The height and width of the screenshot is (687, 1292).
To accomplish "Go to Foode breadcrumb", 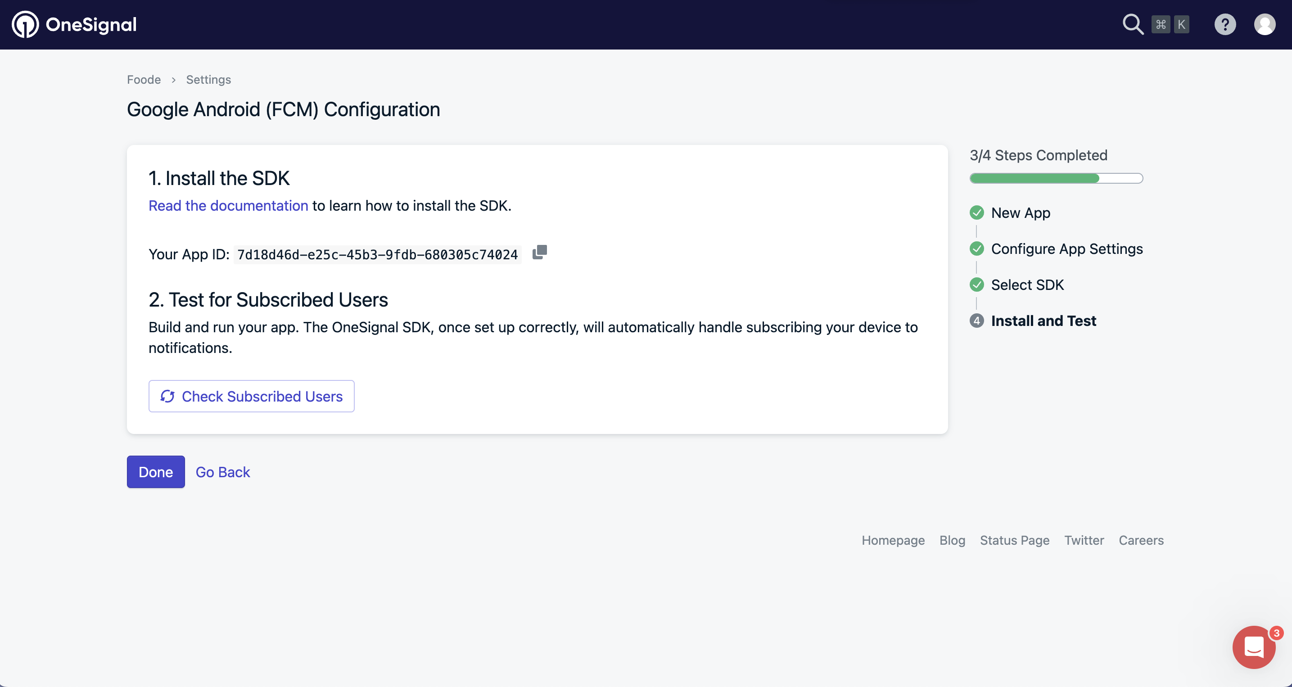I will [144, 80].
